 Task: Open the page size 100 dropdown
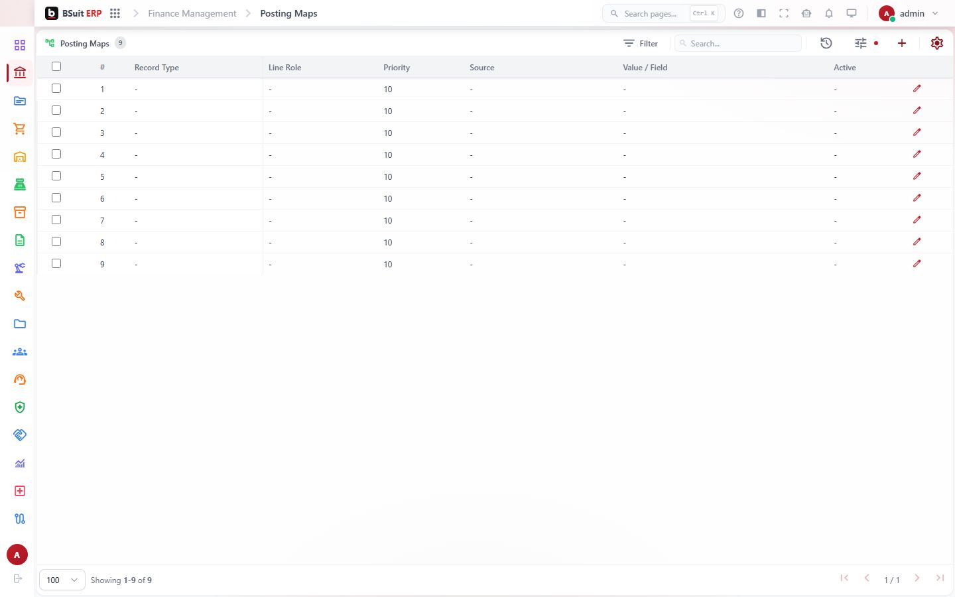[x=62, y=580]
